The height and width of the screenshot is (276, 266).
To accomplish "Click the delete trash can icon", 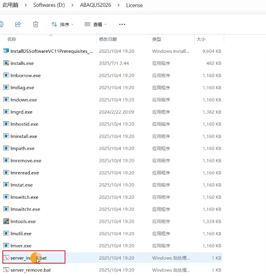I will click(35, 24).
